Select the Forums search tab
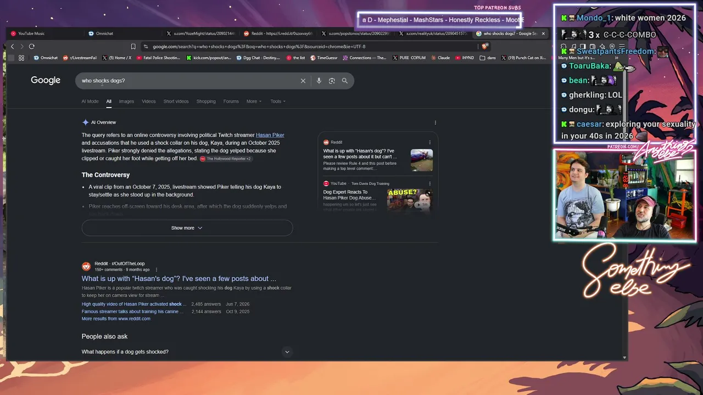Screen dimensions: 703x395 (x=231, y=101)
